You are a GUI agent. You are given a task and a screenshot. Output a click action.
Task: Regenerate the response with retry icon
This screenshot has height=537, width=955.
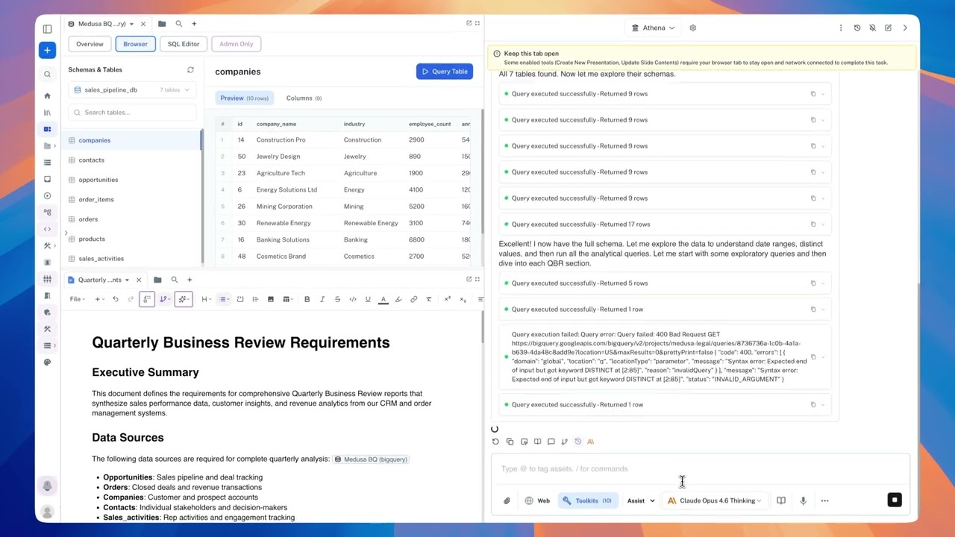(x=495, y=442)
